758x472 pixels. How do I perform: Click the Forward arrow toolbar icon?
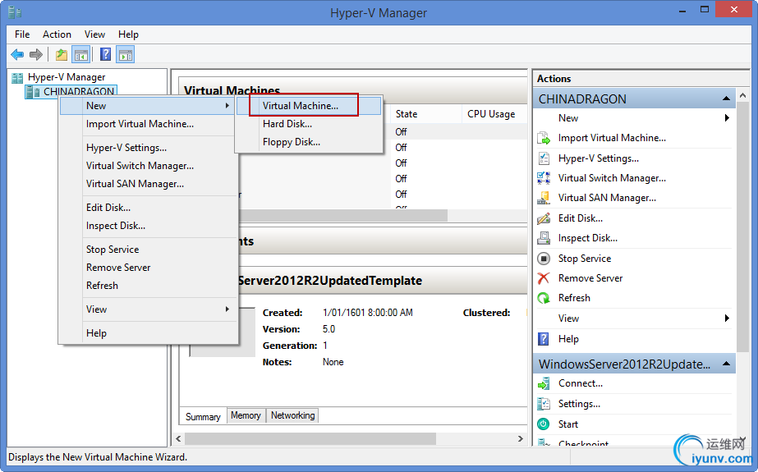[36, 55]
